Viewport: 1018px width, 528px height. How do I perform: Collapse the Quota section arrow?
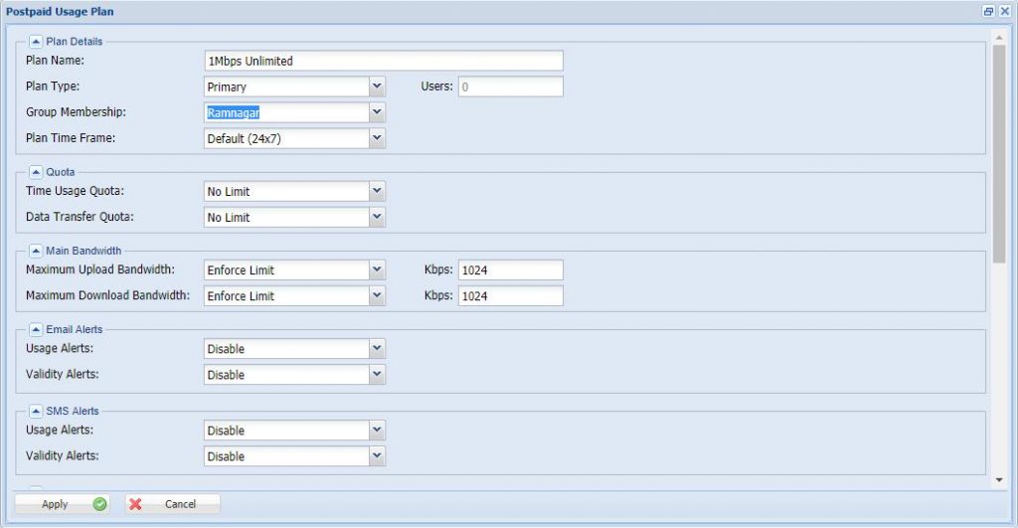pyautogui.click(x=36, y=172)
